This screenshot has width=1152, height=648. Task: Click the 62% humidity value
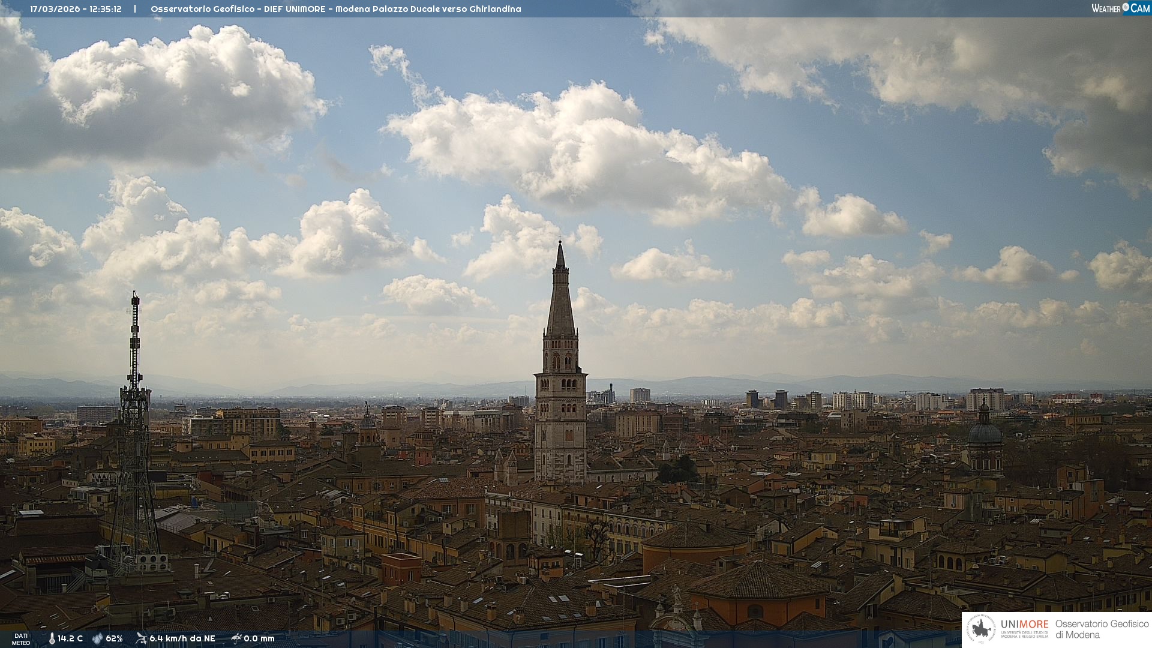[114, 638]
